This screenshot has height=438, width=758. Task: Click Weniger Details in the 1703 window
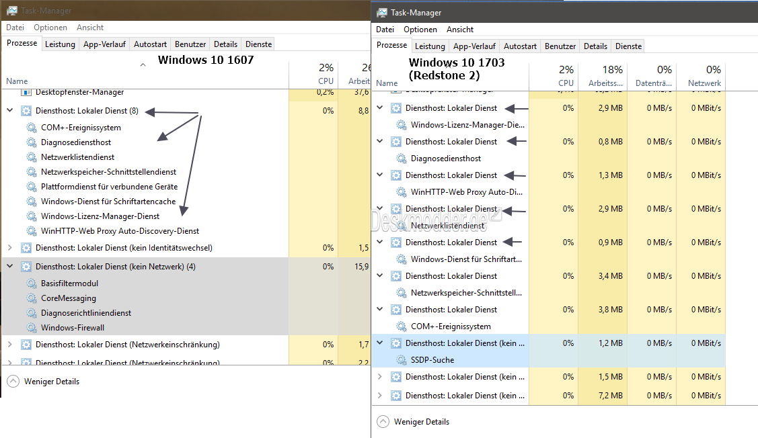click(x=414, y=422)
